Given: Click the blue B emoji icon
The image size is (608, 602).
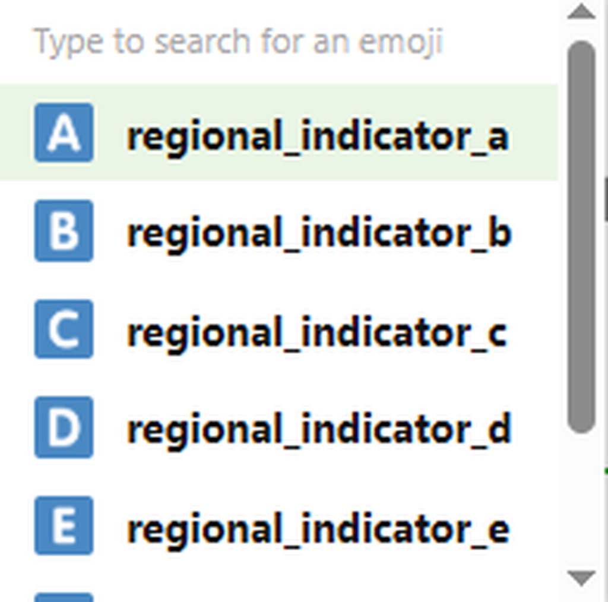Looking at the screenshot, I should click(64, 231).
